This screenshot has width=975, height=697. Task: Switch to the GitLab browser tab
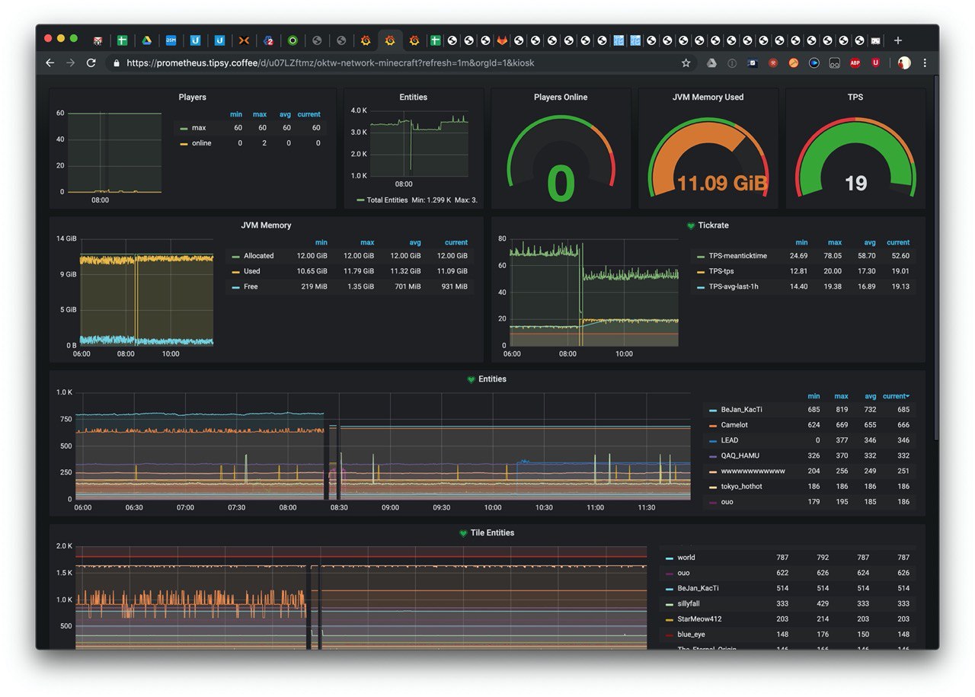point(502,40)
